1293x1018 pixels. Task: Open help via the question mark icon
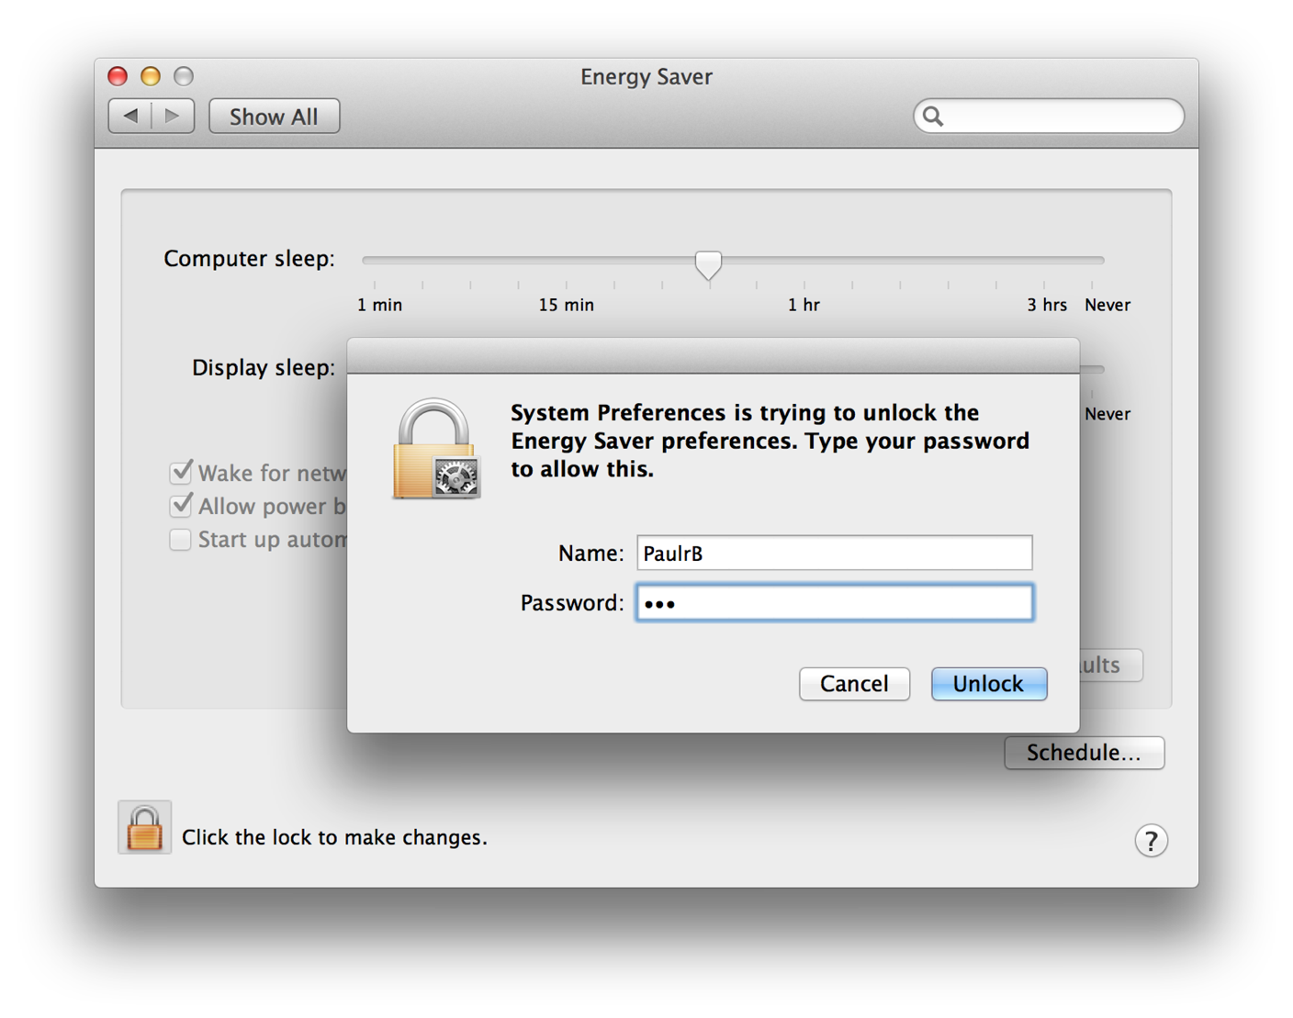(x=1151, y=840)
